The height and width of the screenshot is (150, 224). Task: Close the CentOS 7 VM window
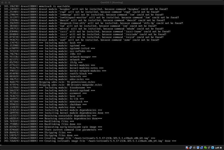[2, 3]
